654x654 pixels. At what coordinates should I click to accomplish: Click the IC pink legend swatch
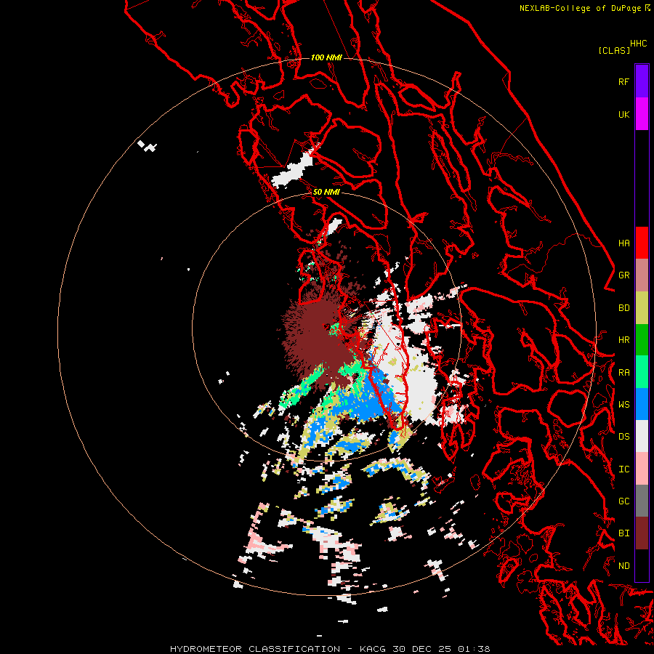point(642,469)
